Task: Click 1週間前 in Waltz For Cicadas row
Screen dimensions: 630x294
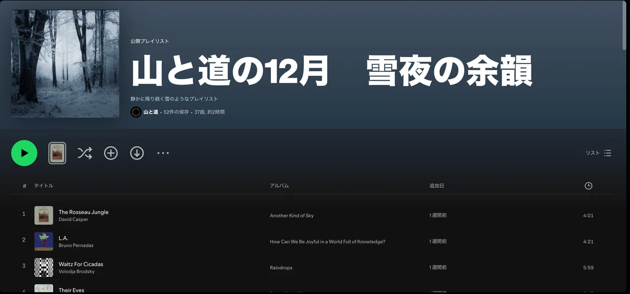Action: click(x=438, y=268)
